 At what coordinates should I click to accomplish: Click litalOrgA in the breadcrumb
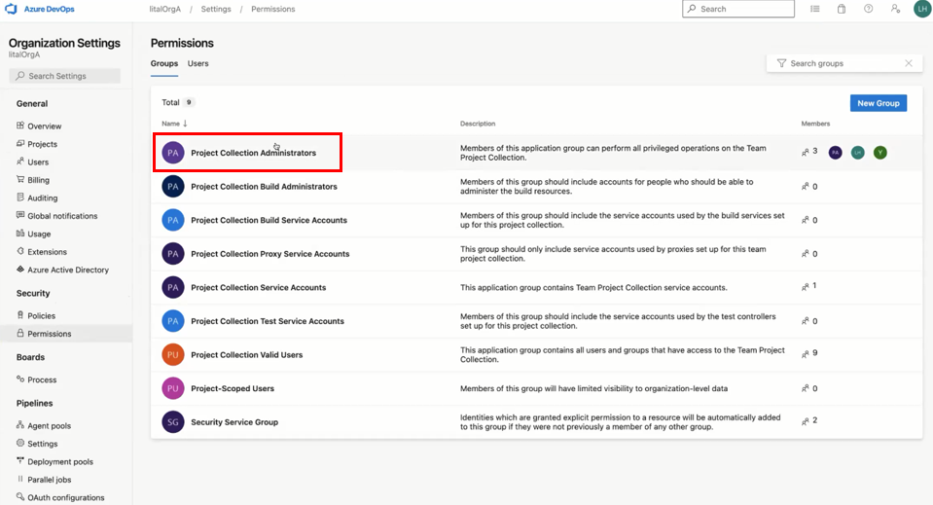coord(164,9)
